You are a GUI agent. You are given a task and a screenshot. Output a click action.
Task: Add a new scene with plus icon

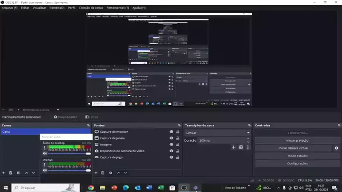pos(4,173)
